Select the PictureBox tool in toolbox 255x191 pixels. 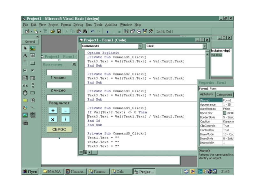point(33,48)
